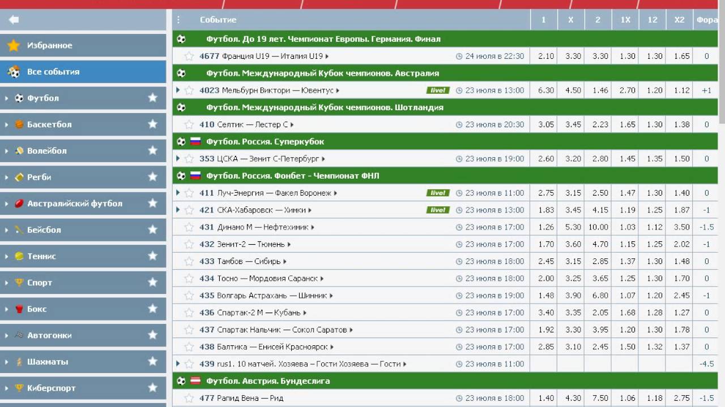The image size is (725, 407).
Task: Click live badge on СКА-Хабаровск row
Action: (438, 210)
